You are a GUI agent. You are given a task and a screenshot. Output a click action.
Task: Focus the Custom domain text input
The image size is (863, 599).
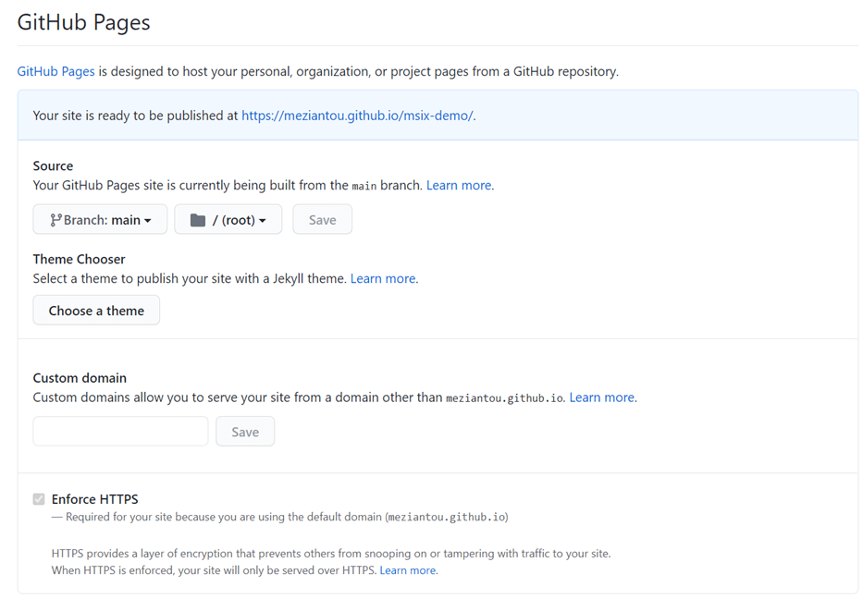(120, 432)
